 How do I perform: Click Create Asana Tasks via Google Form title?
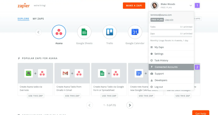[108, 88]
